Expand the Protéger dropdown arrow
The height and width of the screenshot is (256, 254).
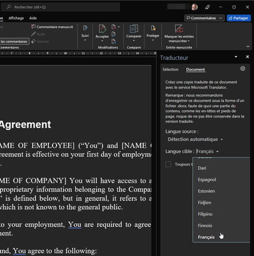[153, 40]
